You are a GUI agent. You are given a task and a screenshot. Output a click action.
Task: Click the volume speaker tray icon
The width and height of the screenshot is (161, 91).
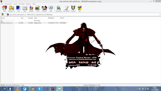point(148,89)
